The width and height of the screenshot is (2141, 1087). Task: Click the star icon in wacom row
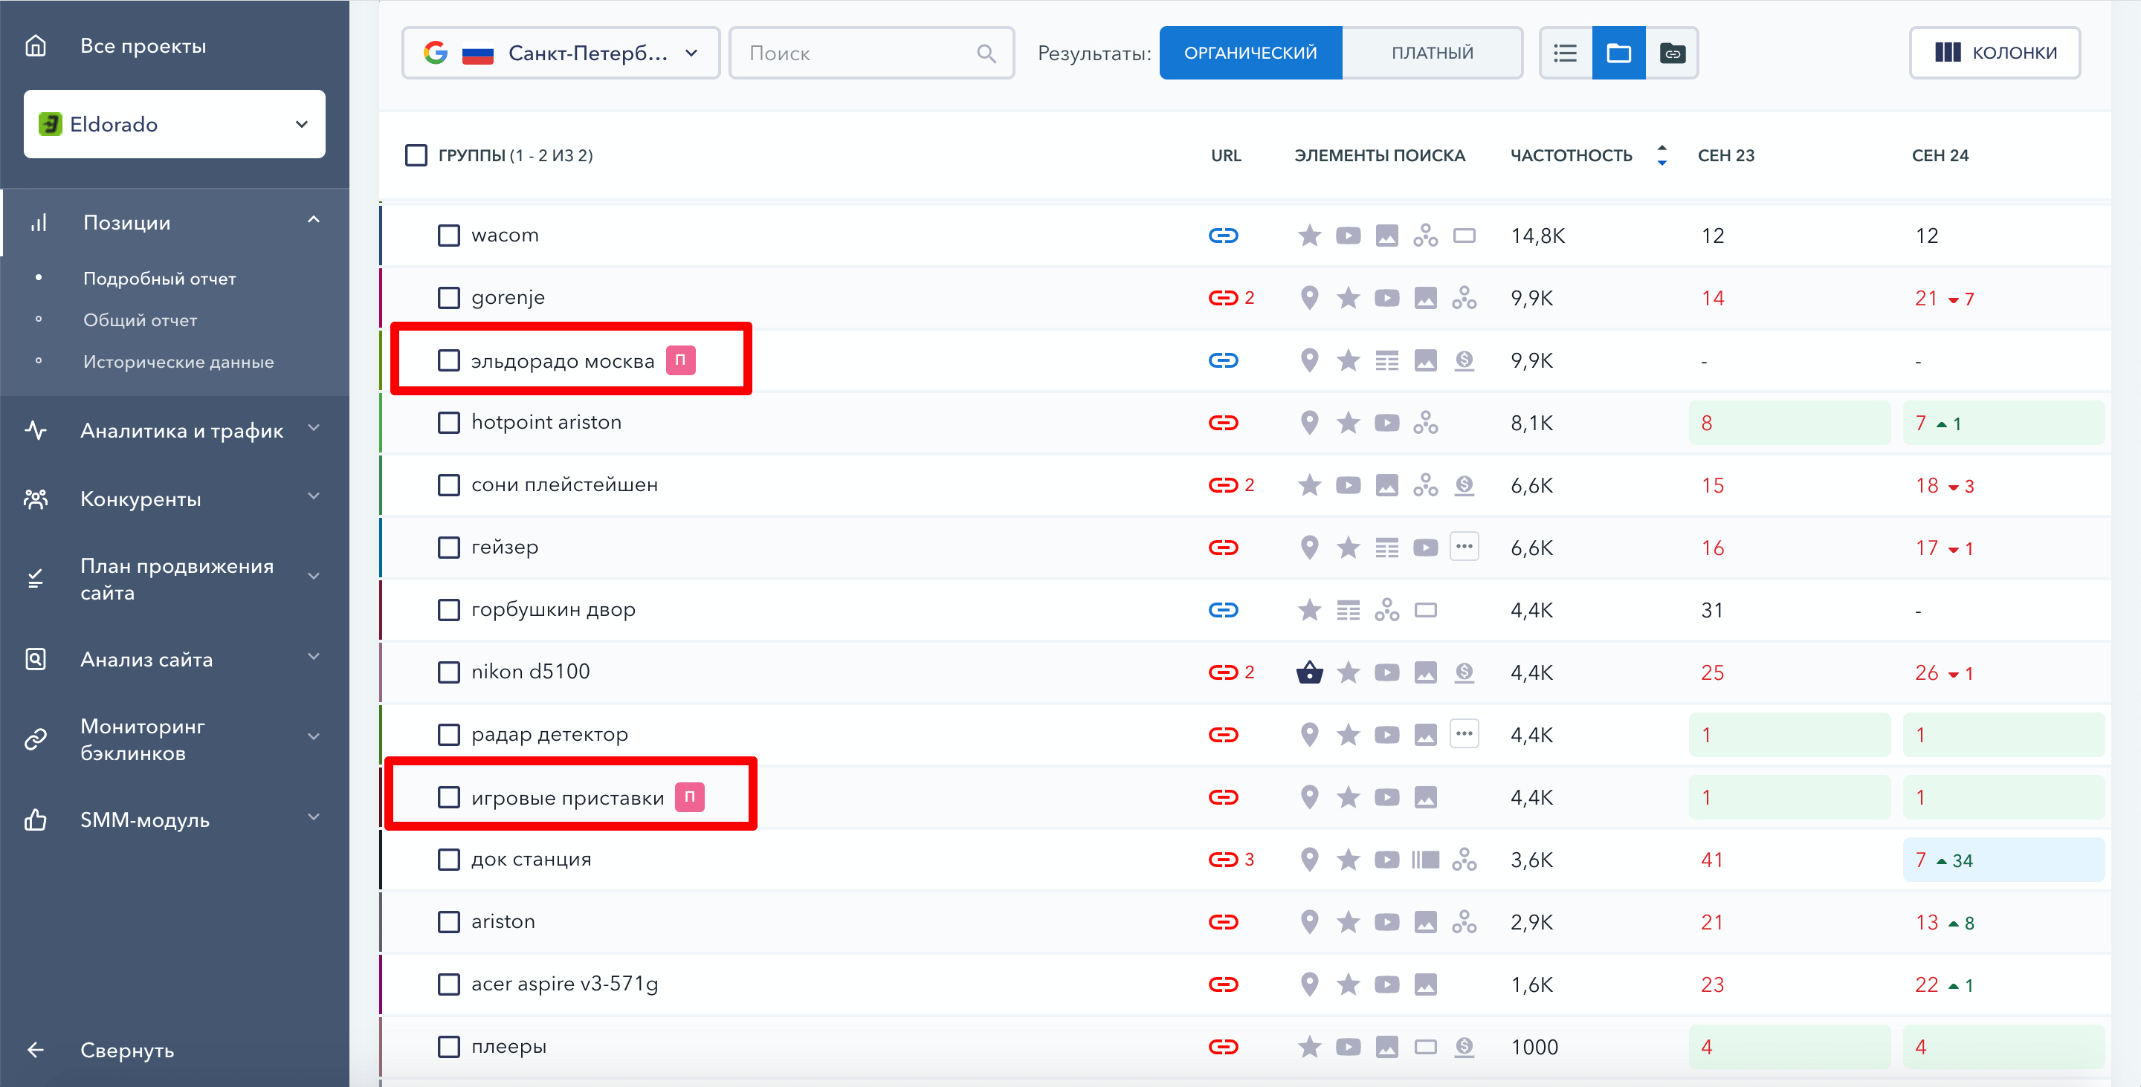coord(1309,236)
